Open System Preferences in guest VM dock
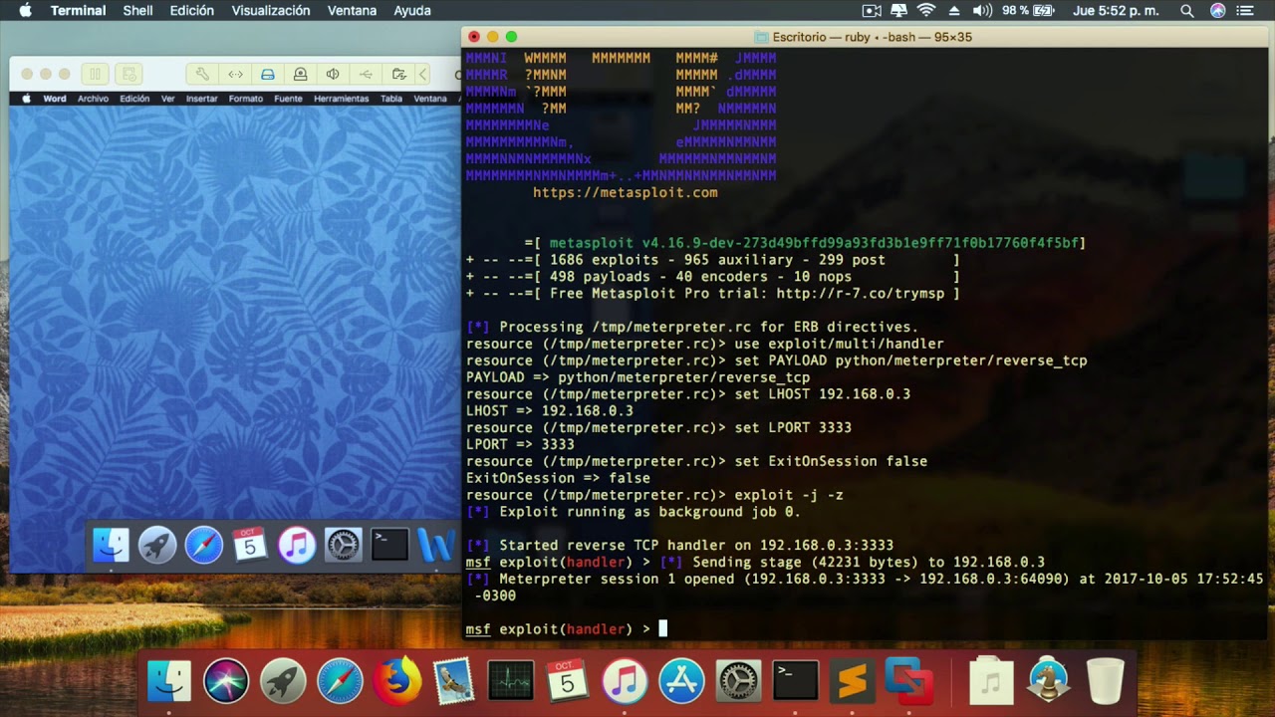This screenshot has width=1275, height=717. tap(343, 545)
